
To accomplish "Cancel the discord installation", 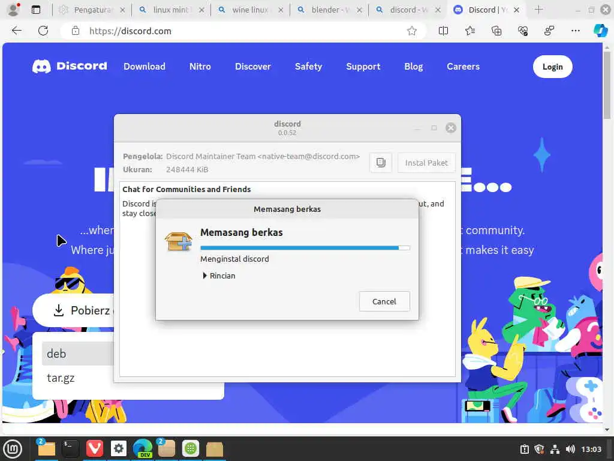I will pos(384,301).
